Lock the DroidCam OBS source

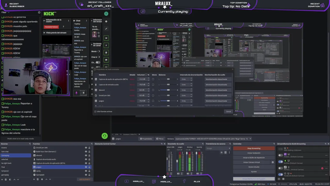[x=89, y=148]
